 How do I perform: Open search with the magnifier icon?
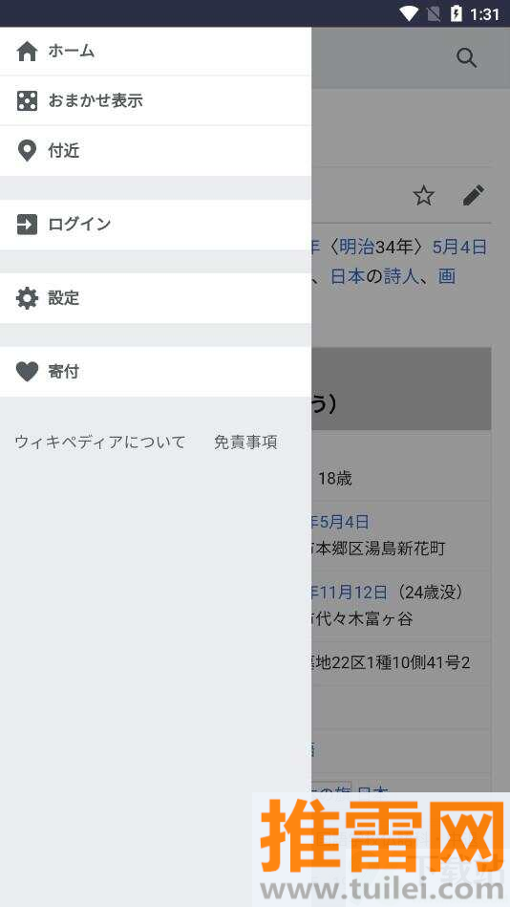coord(466,58)
